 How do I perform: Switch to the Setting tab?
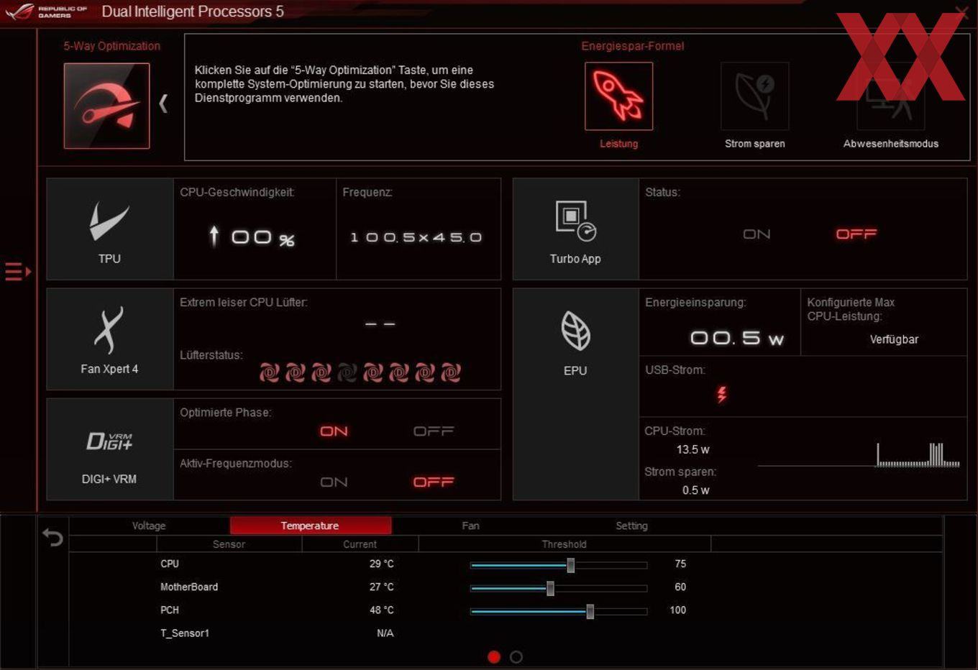click(631, 526)
